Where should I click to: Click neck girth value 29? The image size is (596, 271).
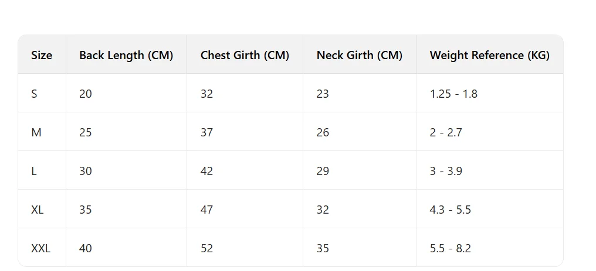(323, 171)
